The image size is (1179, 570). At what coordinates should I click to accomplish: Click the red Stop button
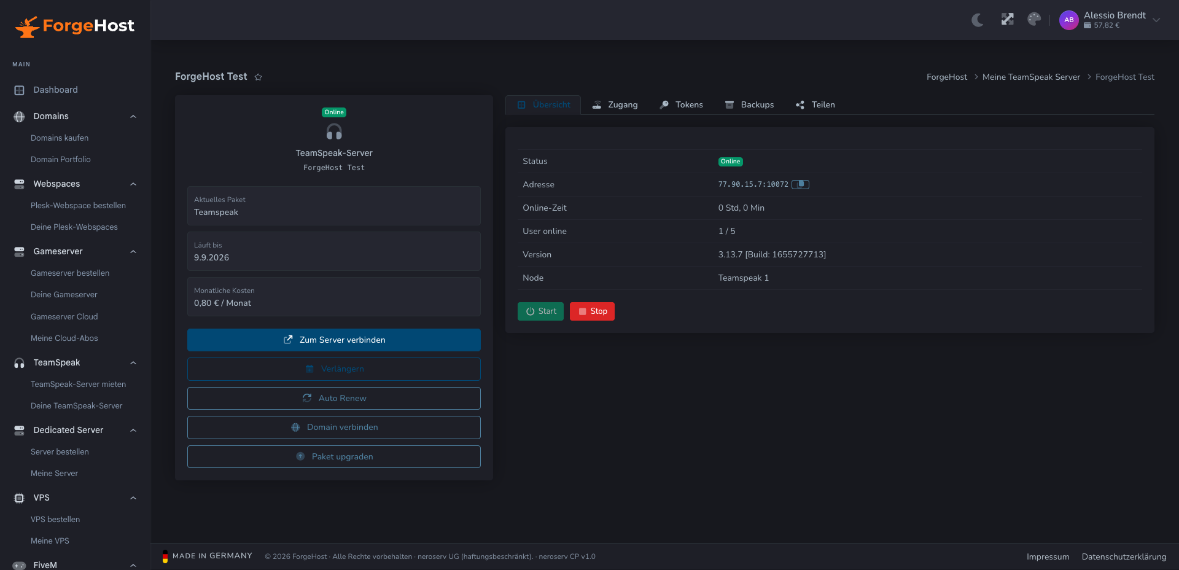592,311
